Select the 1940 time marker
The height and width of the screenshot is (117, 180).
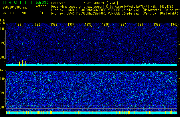pos(174,25)
